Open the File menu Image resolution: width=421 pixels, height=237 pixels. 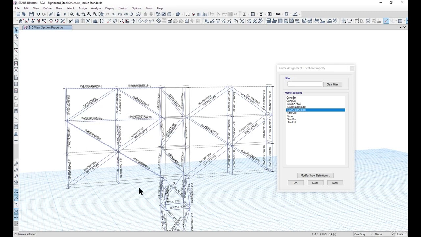coord(17,8)
